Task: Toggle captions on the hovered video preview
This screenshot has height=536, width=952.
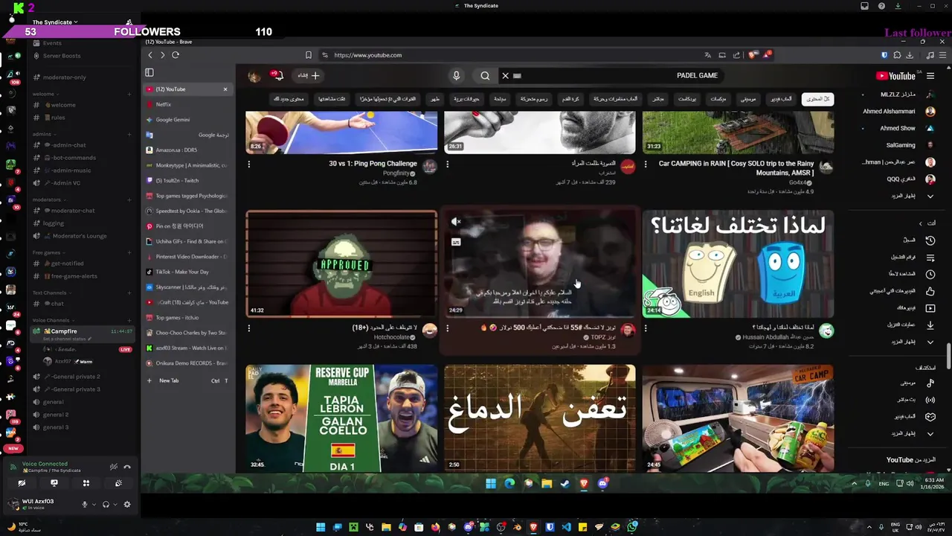Action: (456, 242)
